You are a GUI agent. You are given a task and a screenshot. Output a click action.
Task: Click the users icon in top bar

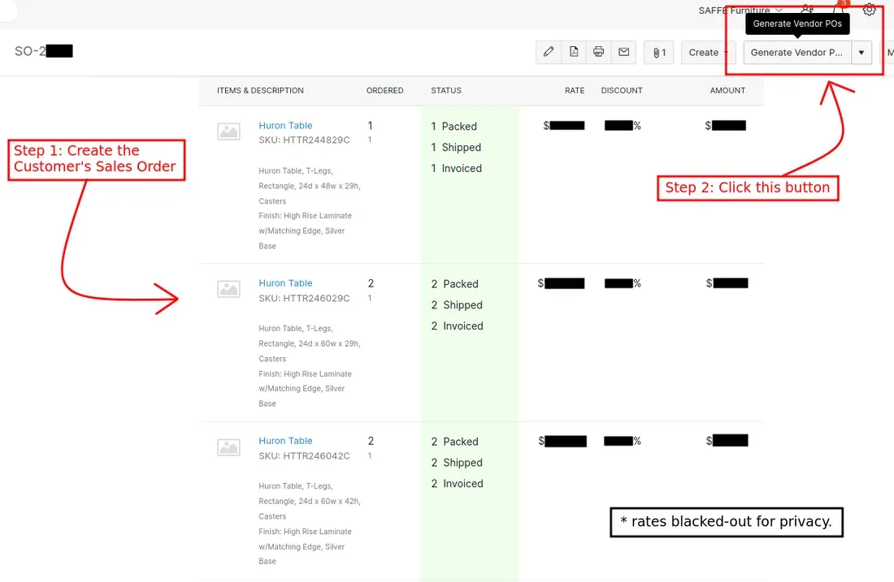click(x=807, y=10)
